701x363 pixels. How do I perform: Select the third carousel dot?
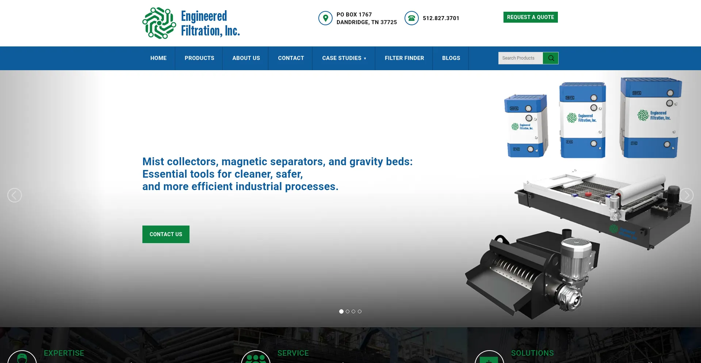tap(353, 311)
